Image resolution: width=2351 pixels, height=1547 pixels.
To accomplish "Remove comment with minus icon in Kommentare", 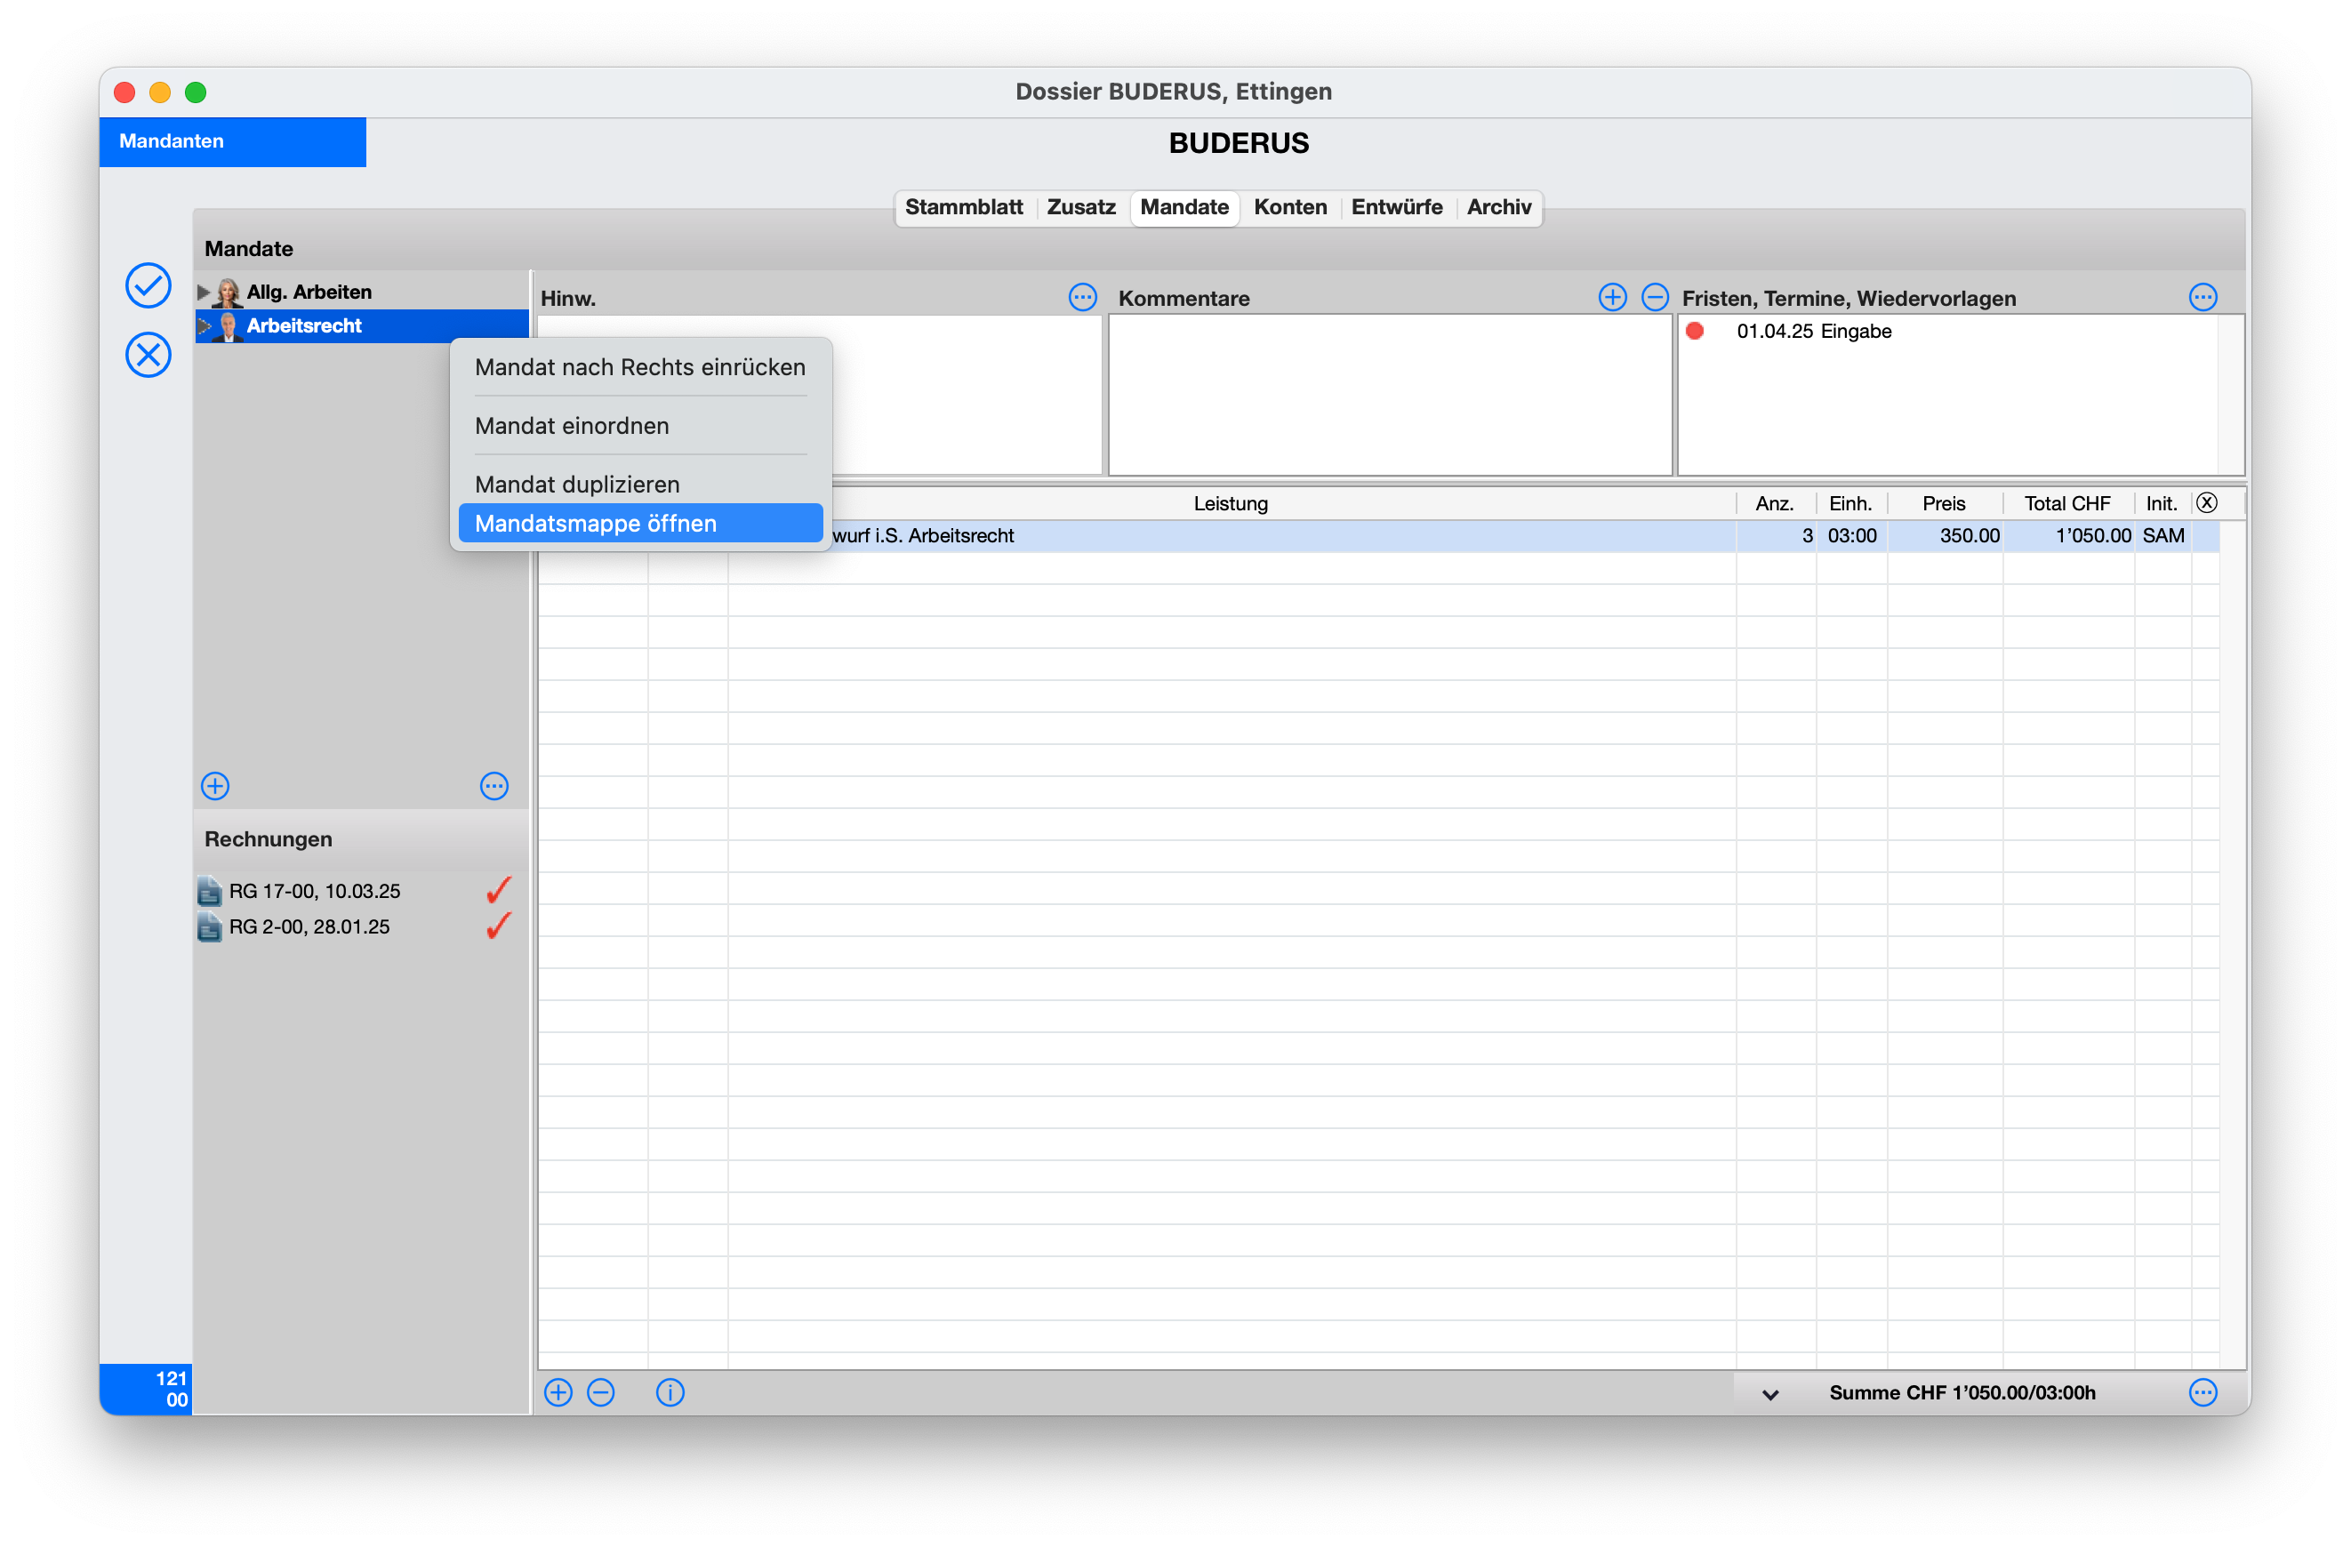I will point(1655,297).
